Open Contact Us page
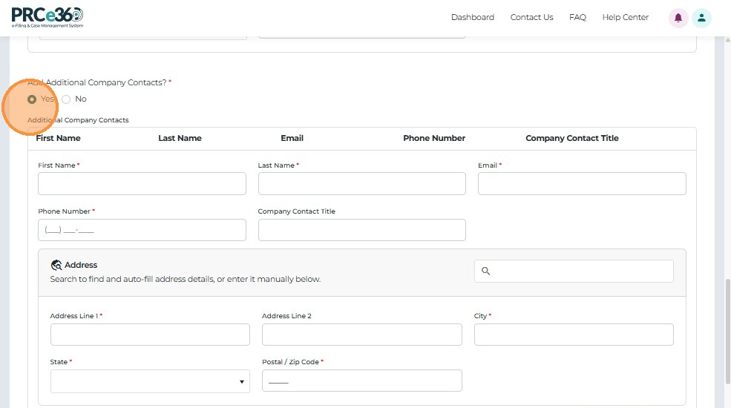The width and height of the screenshot is (731, 408). (531, 17)
